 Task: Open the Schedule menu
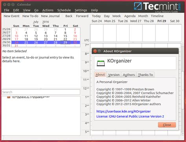click(64, 10)
